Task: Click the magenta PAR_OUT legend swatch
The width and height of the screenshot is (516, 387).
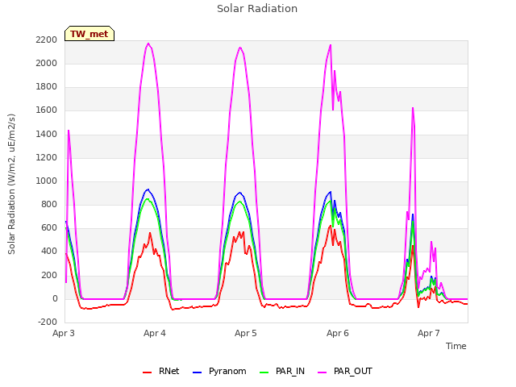Action: click(x=322, y=372)
